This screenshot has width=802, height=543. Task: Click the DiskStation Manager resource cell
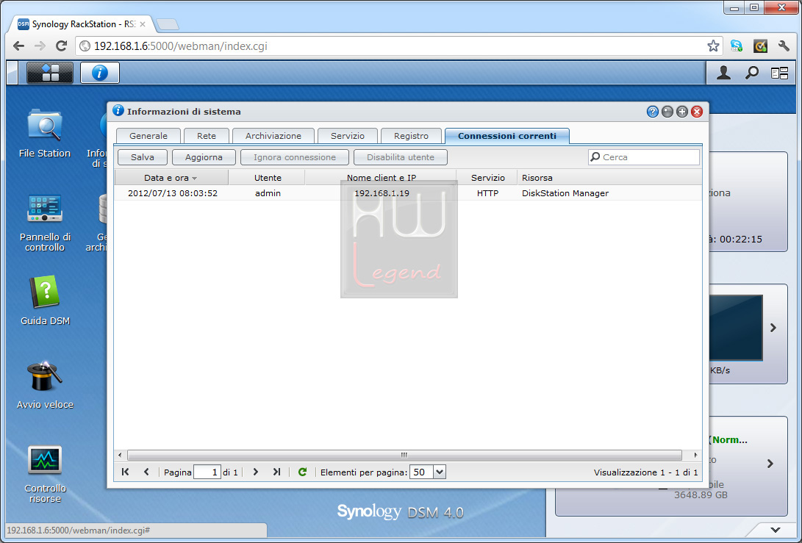pyautogui.click(x=565, y=193)
